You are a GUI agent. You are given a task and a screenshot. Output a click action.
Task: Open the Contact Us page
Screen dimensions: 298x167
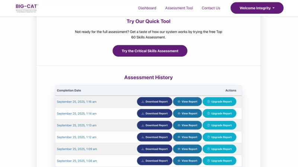[x=211, y=8]
